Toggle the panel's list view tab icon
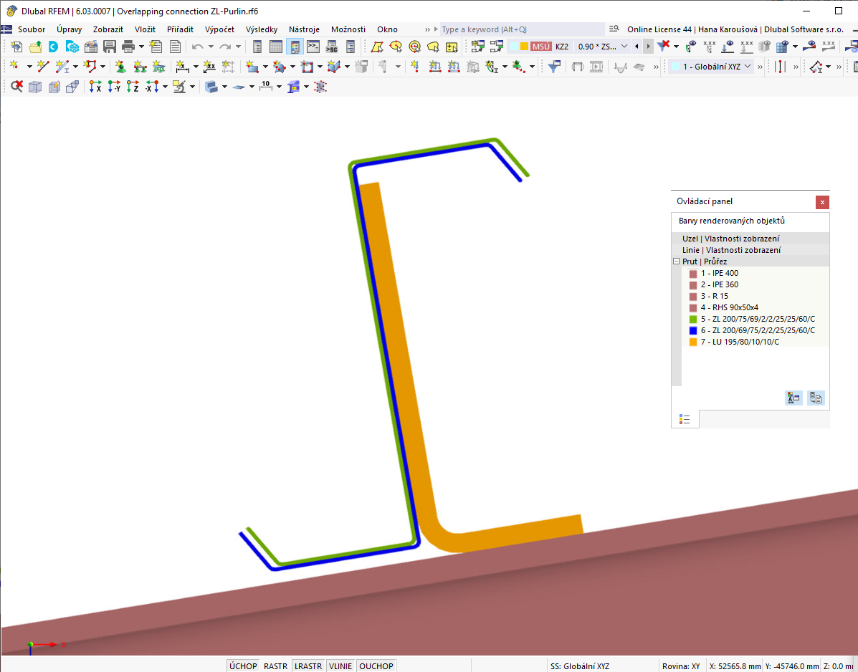Image resolution: width=858 pixels, height=672 pixels. pos(685,419)
